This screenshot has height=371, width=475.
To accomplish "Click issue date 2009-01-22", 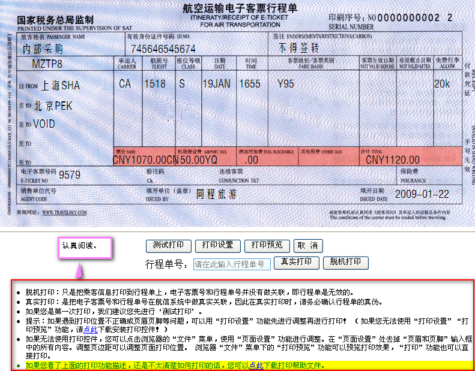I will [422, 194].
